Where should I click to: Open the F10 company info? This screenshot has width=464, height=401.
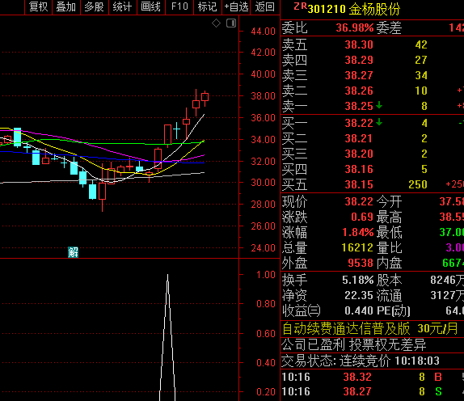(179, 6)
